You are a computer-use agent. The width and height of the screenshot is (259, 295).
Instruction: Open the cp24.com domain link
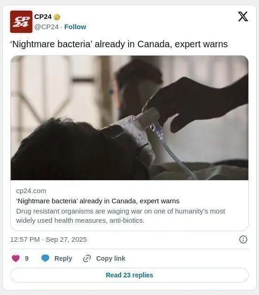click(x=31, y=191)
